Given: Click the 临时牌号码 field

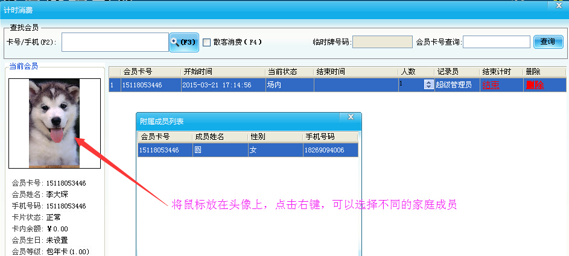Looking at the screenshot, I should [x=383, y=42].
